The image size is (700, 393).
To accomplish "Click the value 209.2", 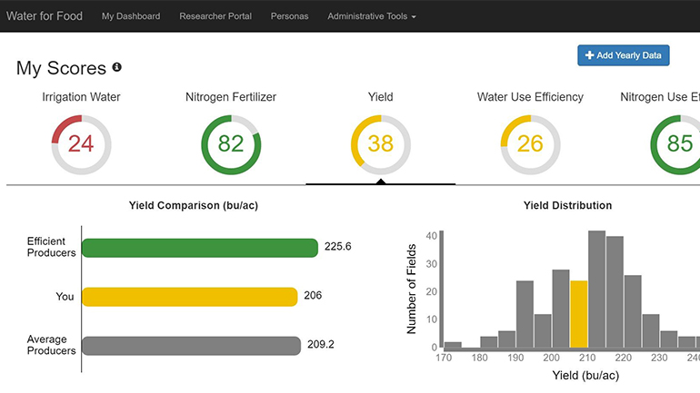I will [321, 344].
